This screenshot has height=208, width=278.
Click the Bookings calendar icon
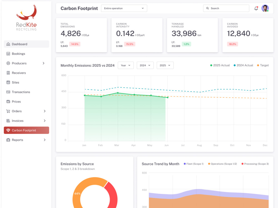[x=8, y=54]
